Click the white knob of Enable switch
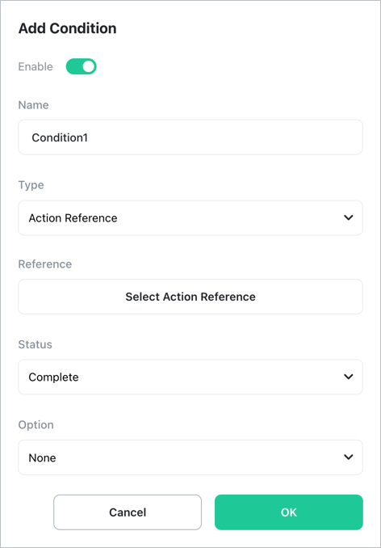 89,66
